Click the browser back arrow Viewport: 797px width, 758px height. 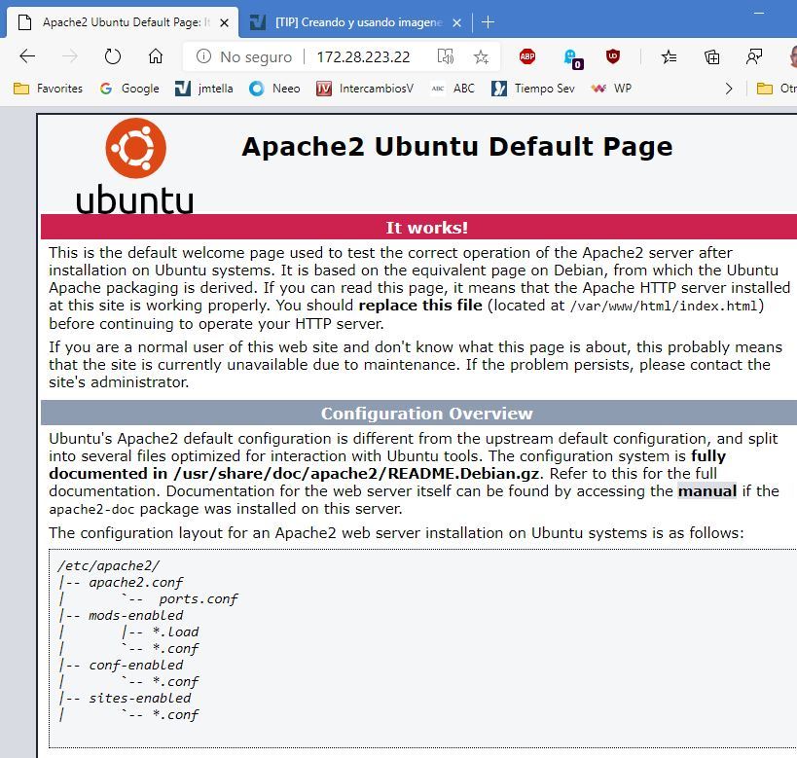27,56
